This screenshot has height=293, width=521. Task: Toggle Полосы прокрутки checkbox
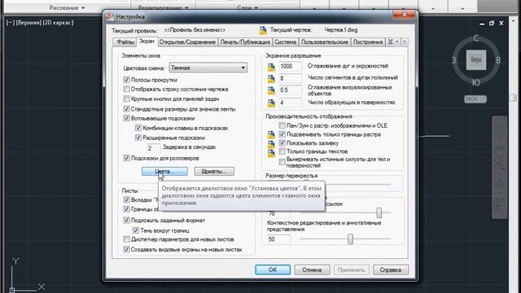126,80
